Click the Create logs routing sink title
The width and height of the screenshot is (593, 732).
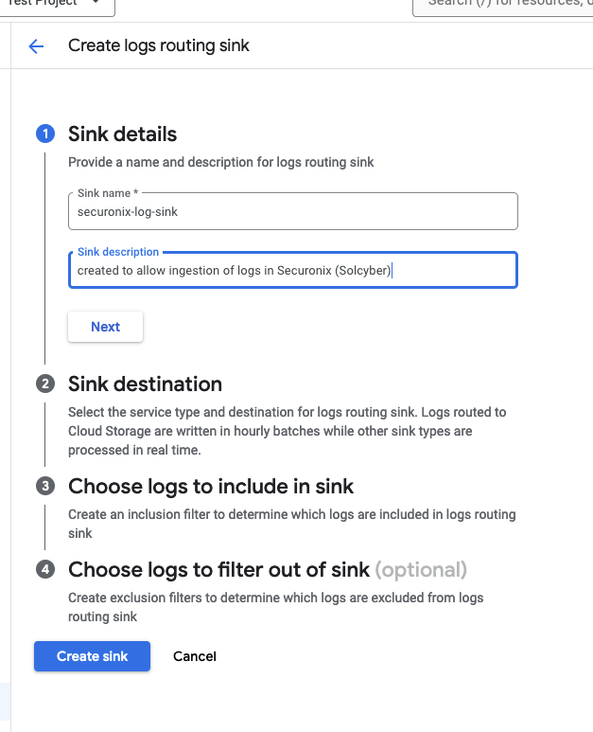159,45
